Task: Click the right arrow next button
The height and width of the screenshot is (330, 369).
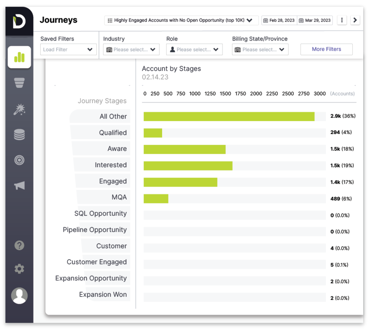Action: pos(355,20)
